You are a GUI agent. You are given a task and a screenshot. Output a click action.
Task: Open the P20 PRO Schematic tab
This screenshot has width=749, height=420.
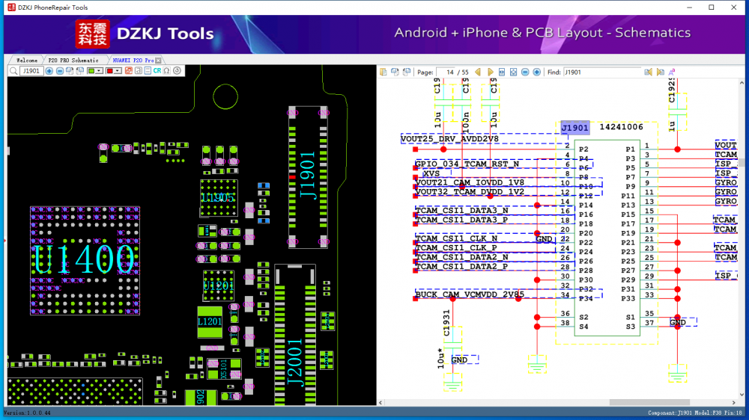[x=73, y=60]
